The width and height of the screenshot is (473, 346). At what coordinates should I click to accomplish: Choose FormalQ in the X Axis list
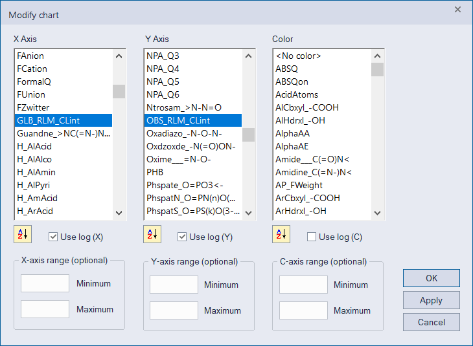(63, 82)
